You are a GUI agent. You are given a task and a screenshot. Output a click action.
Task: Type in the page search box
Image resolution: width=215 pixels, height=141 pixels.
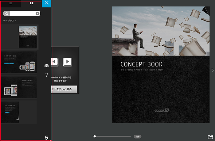(22, 13)
